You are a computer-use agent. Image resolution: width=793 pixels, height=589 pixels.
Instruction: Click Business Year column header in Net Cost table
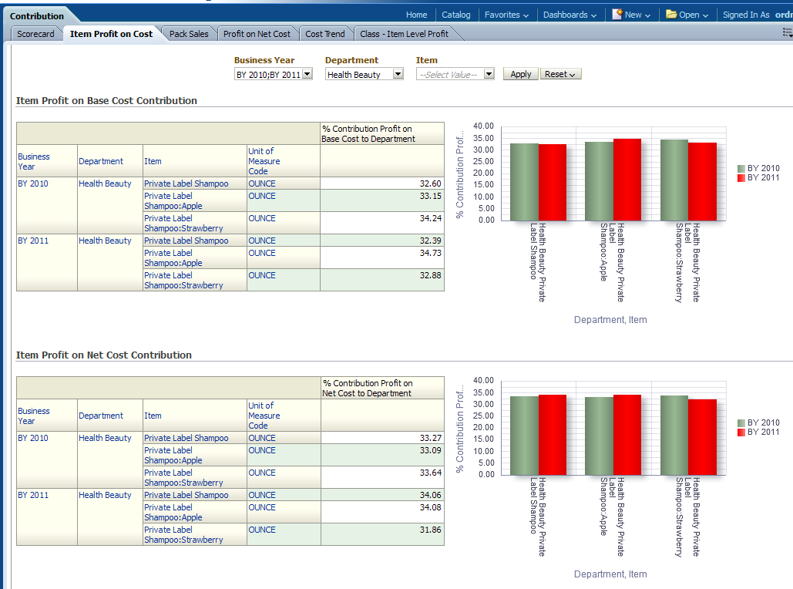click(x=33, y=416)
